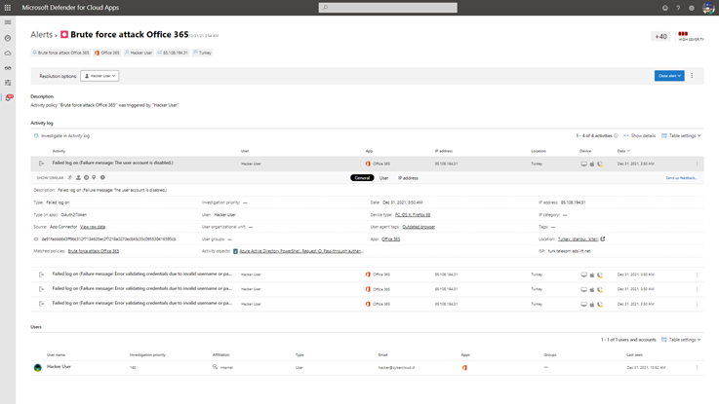Open the Control sliders icon in sidebar
This screenshot has height=404, width=719.
(x=8, y=83)
